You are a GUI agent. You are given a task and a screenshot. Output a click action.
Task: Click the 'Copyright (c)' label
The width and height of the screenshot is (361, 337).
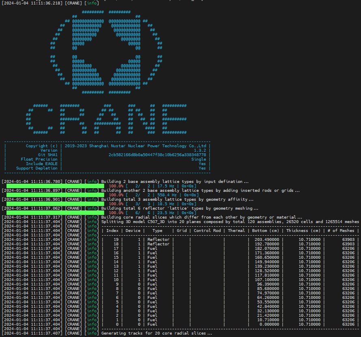pos(41,146)
